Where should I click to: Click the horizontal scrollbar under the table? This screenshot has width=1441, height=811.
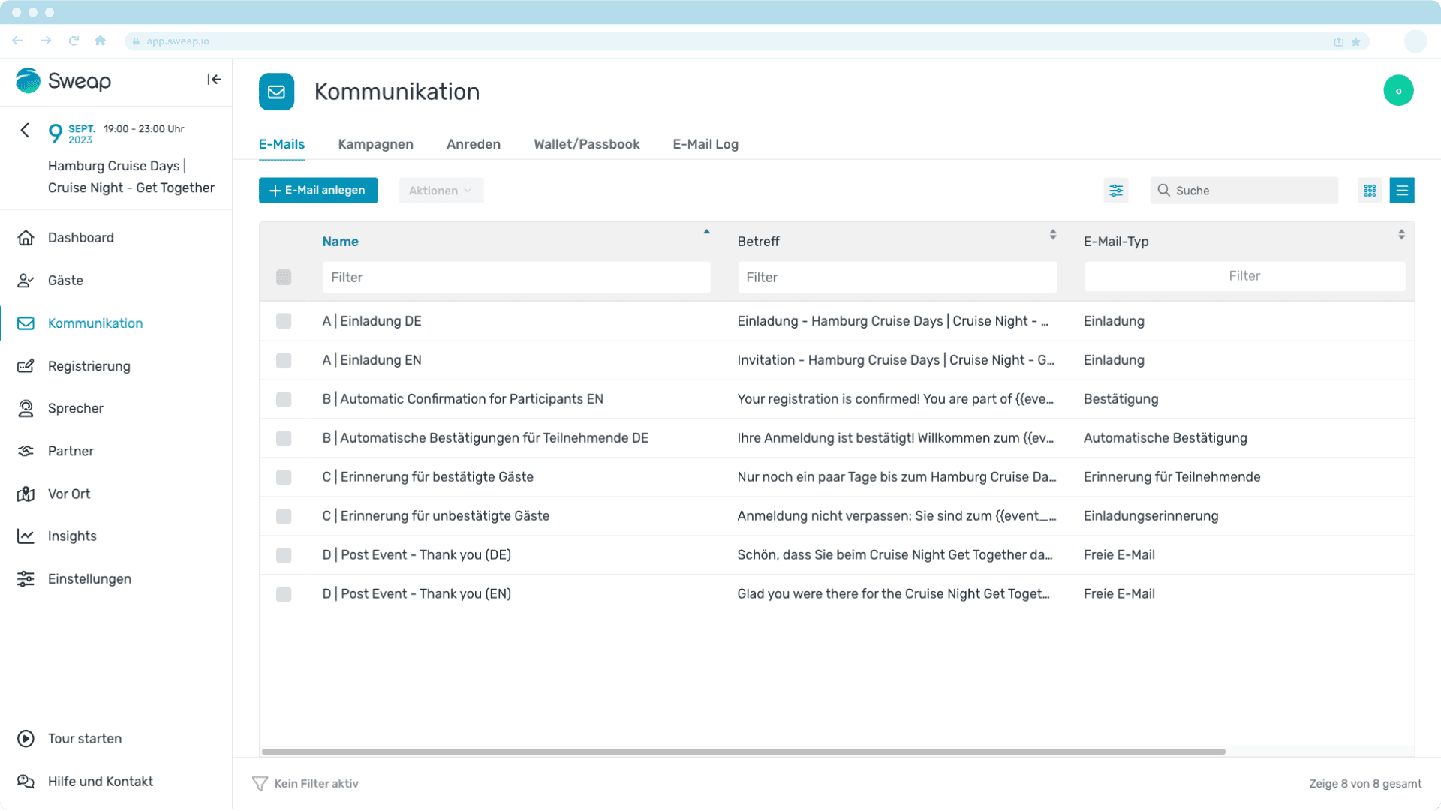click(743, 751)
